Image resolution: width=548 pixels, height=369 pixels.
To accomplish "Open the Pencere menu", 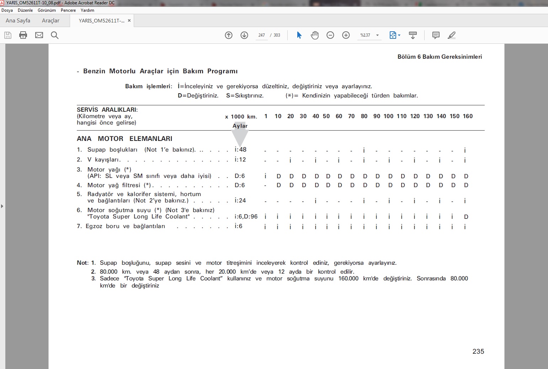I will [x=68, y=10].
